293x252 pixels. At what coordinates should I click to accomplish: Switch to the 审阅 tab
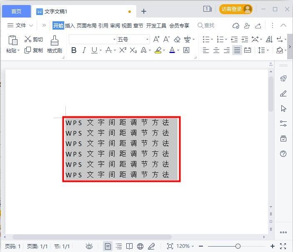[x=115, y=25]
